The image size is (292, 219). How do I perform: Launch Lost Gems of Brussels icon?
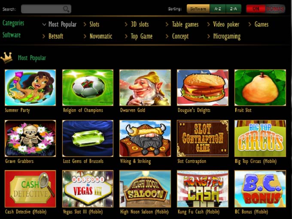[88, 138]
